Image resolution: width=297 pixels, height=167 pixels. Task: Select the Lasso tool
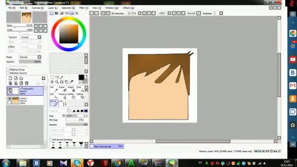(x=57, y=77)
